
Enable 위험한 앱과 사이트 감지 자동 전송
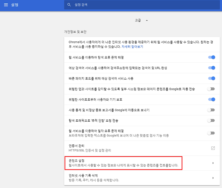211,89
